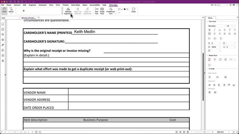239x134 pixels.
Task: Go to the previous page arrow
Action: click(x=5, y=132)
